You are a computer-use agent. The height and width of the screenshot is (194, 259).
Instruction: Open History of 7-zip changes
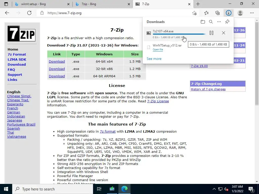pyautogui.click(x=208, y=89)
